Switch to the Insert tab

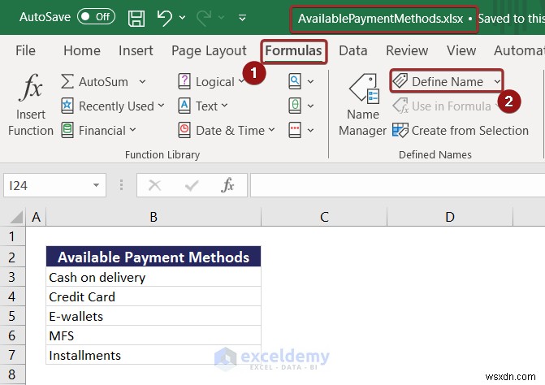136,50
